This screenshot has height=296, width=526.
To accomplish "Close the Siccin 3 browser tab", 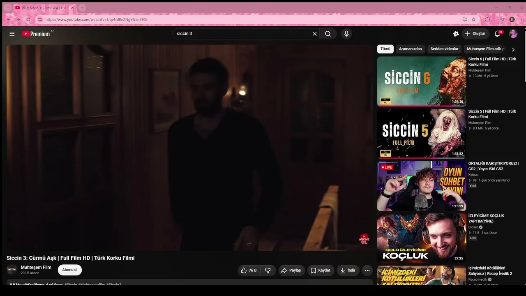I will 72,8.
